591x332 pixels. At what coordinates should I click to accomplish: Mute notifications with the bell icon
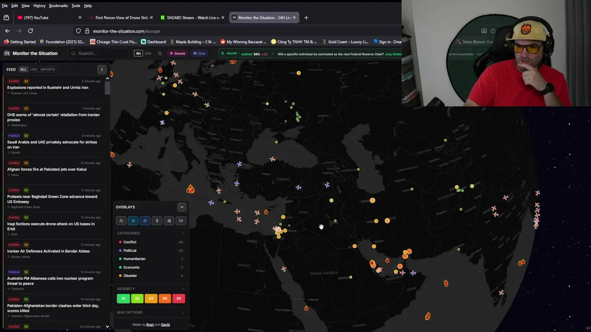tap(160, 53)
